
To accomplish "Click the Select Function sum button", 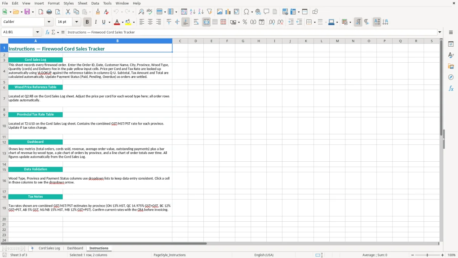I will tap(53, 32).
